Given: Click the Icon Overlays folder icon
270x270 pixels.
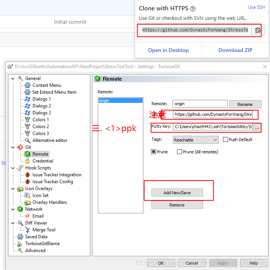Looking at the screenshot, I should coord(20,189).
